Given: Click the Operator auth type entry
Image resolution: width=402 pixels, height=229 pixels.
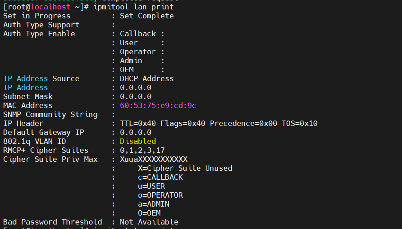Looking at the screenshot, I should coord(137,52).
